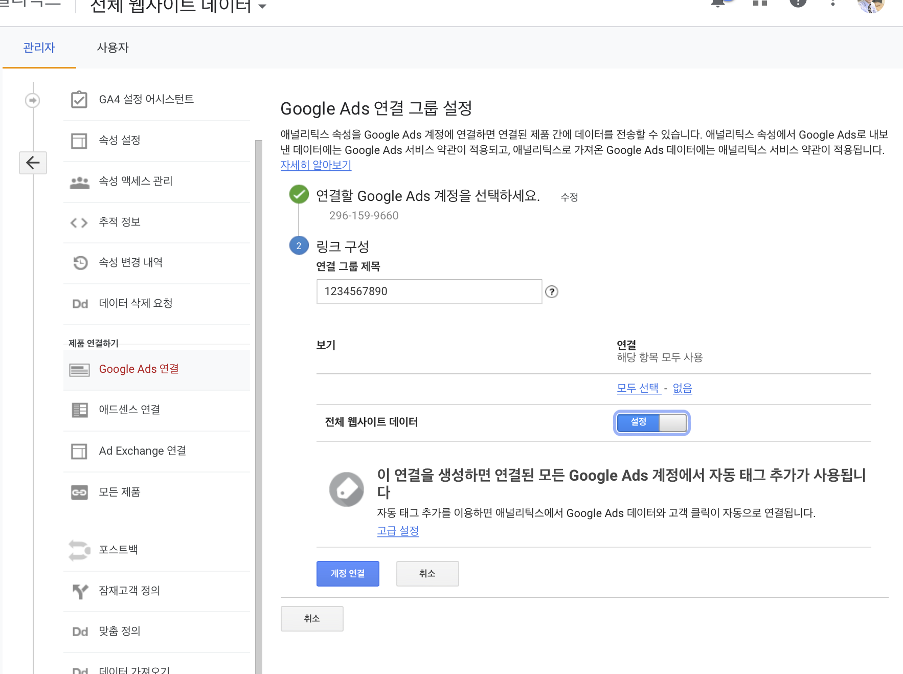Screen dimensions: 903x674
Task: Click the Google Ads 연결 sidebar icon
Action: pos(79,370)
